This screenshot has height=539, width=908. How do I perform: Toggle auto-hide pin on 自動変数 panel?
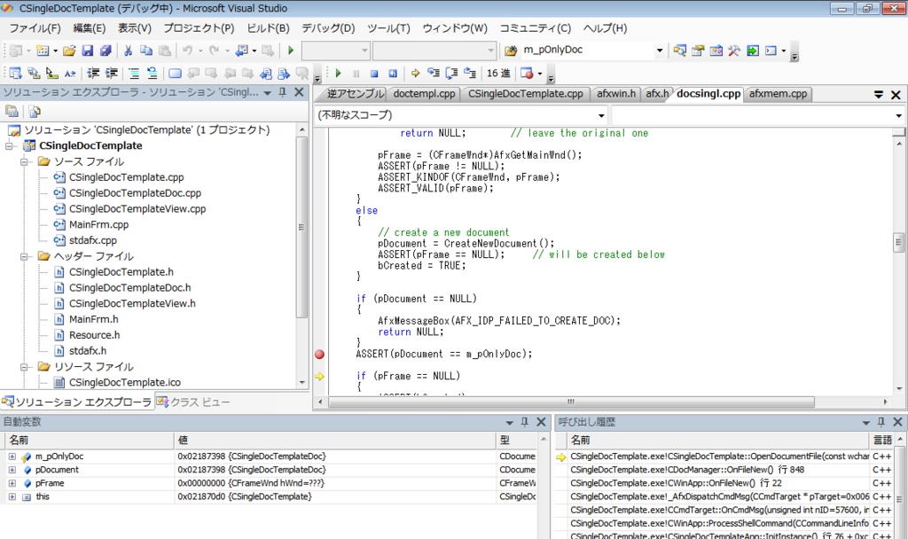525,422
